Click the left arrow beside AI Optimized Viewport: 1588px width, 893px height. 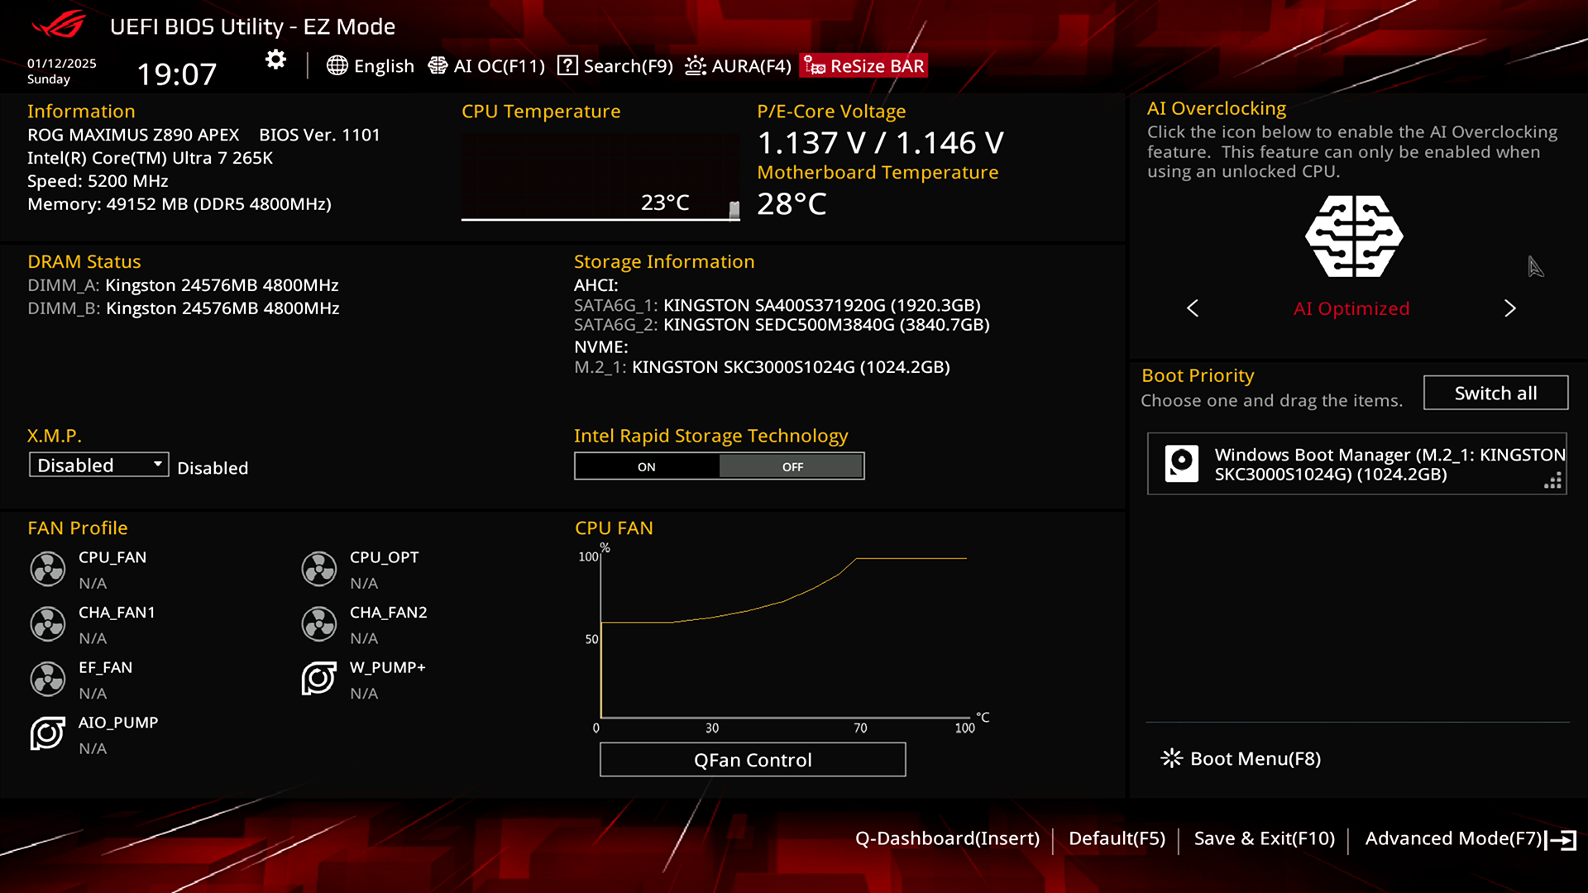(x=1193, y=308)
